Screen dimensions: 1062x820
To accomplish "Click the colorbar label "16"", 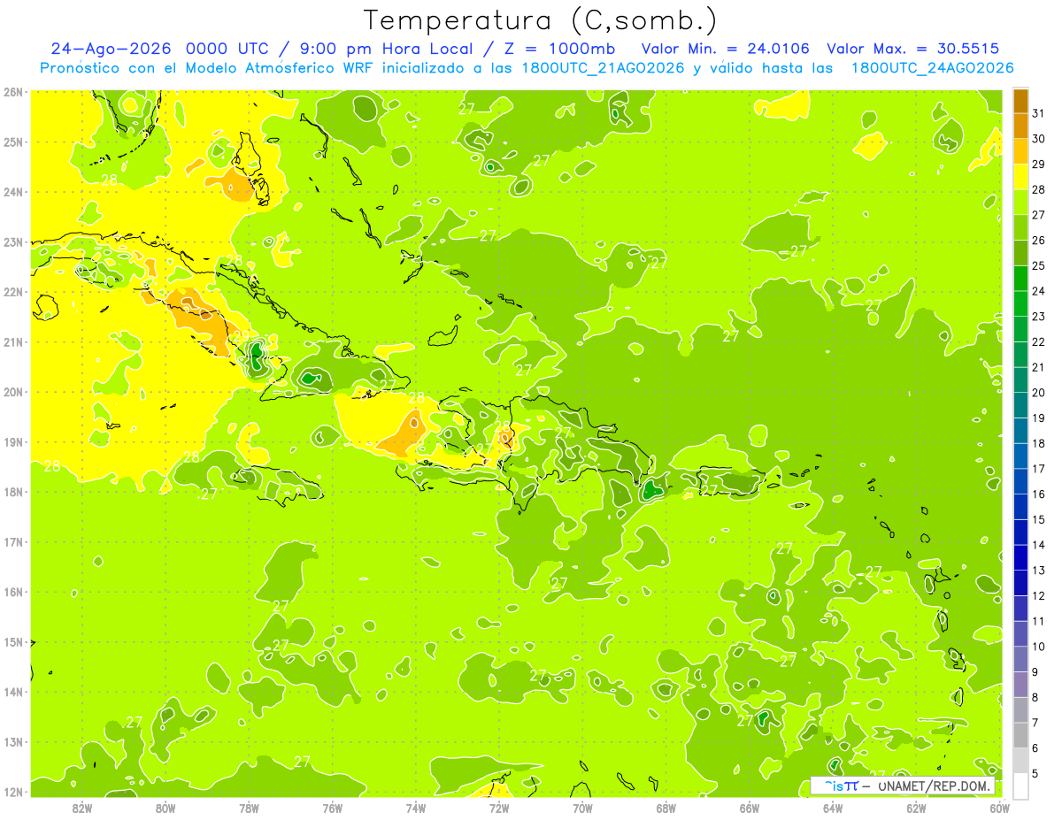I will coord(1039,494).
